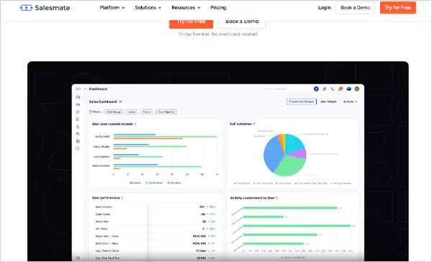This screenshot has width=432, height=262.
Task: Click the orange Try for Free header button
Action: click(x=398, y=8)
